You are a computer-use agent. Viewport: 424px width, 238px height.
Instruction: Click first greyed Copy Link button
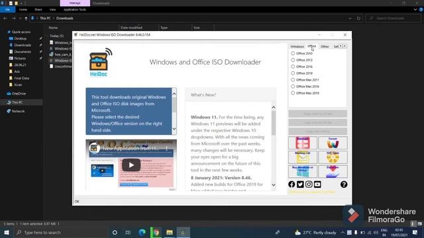coord(318,114)
